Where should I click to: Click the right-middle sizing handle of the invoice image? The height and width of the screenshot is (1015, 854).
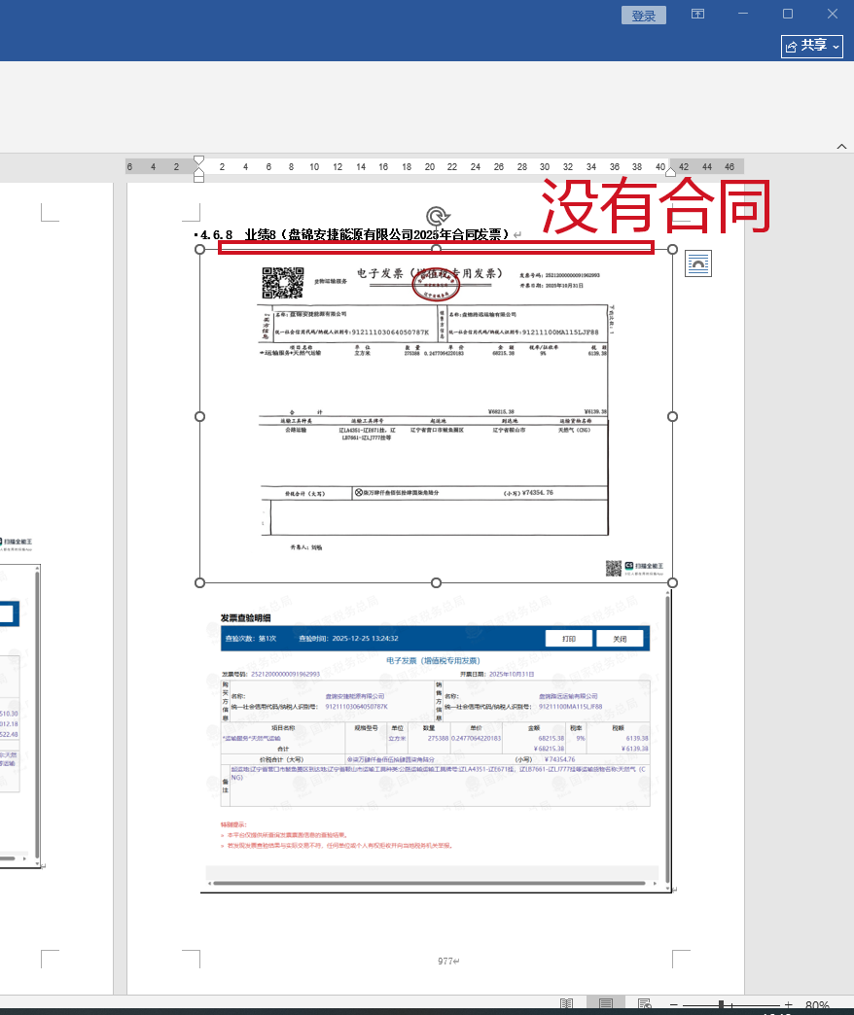pos(673,416)
